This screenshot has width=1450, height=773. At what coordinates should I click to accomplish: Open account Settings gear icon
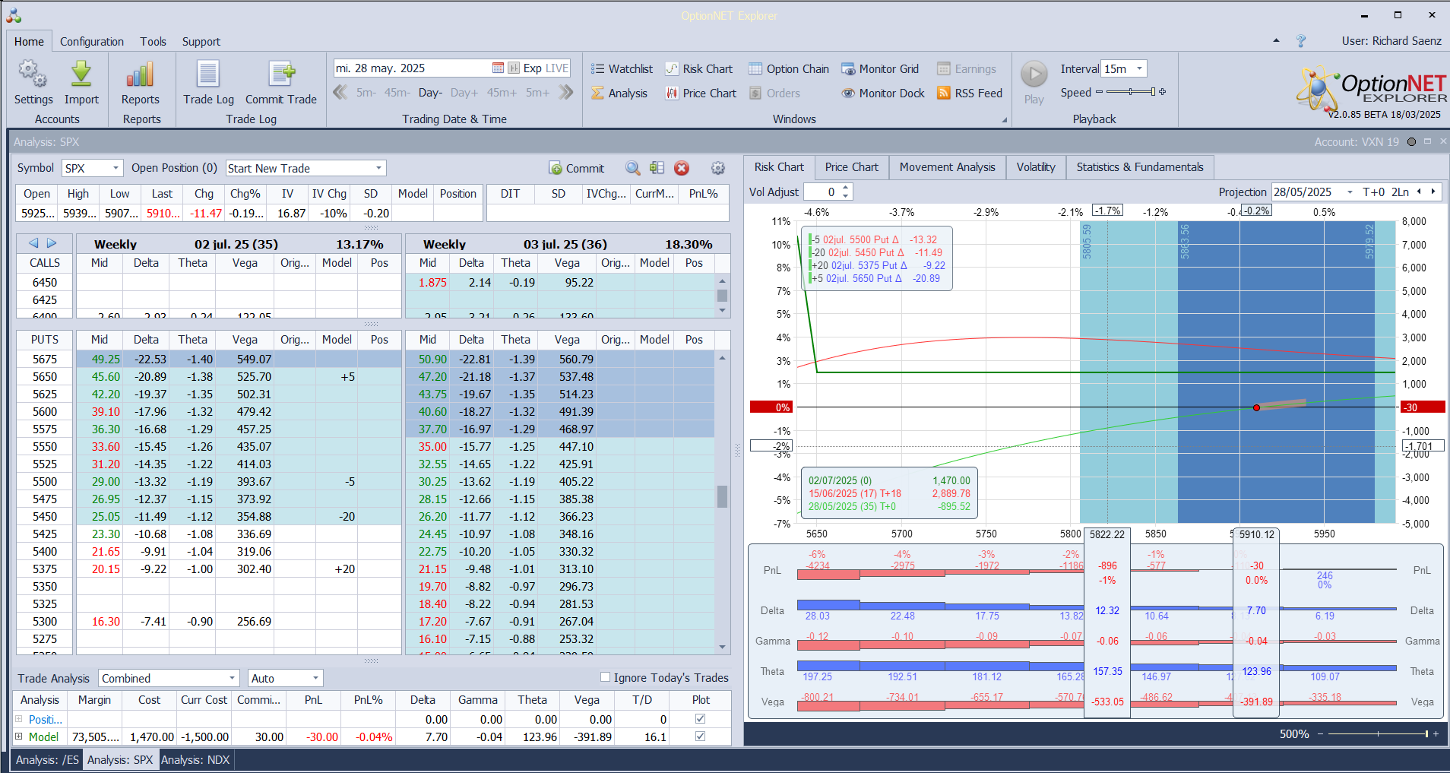click(33, 74)
